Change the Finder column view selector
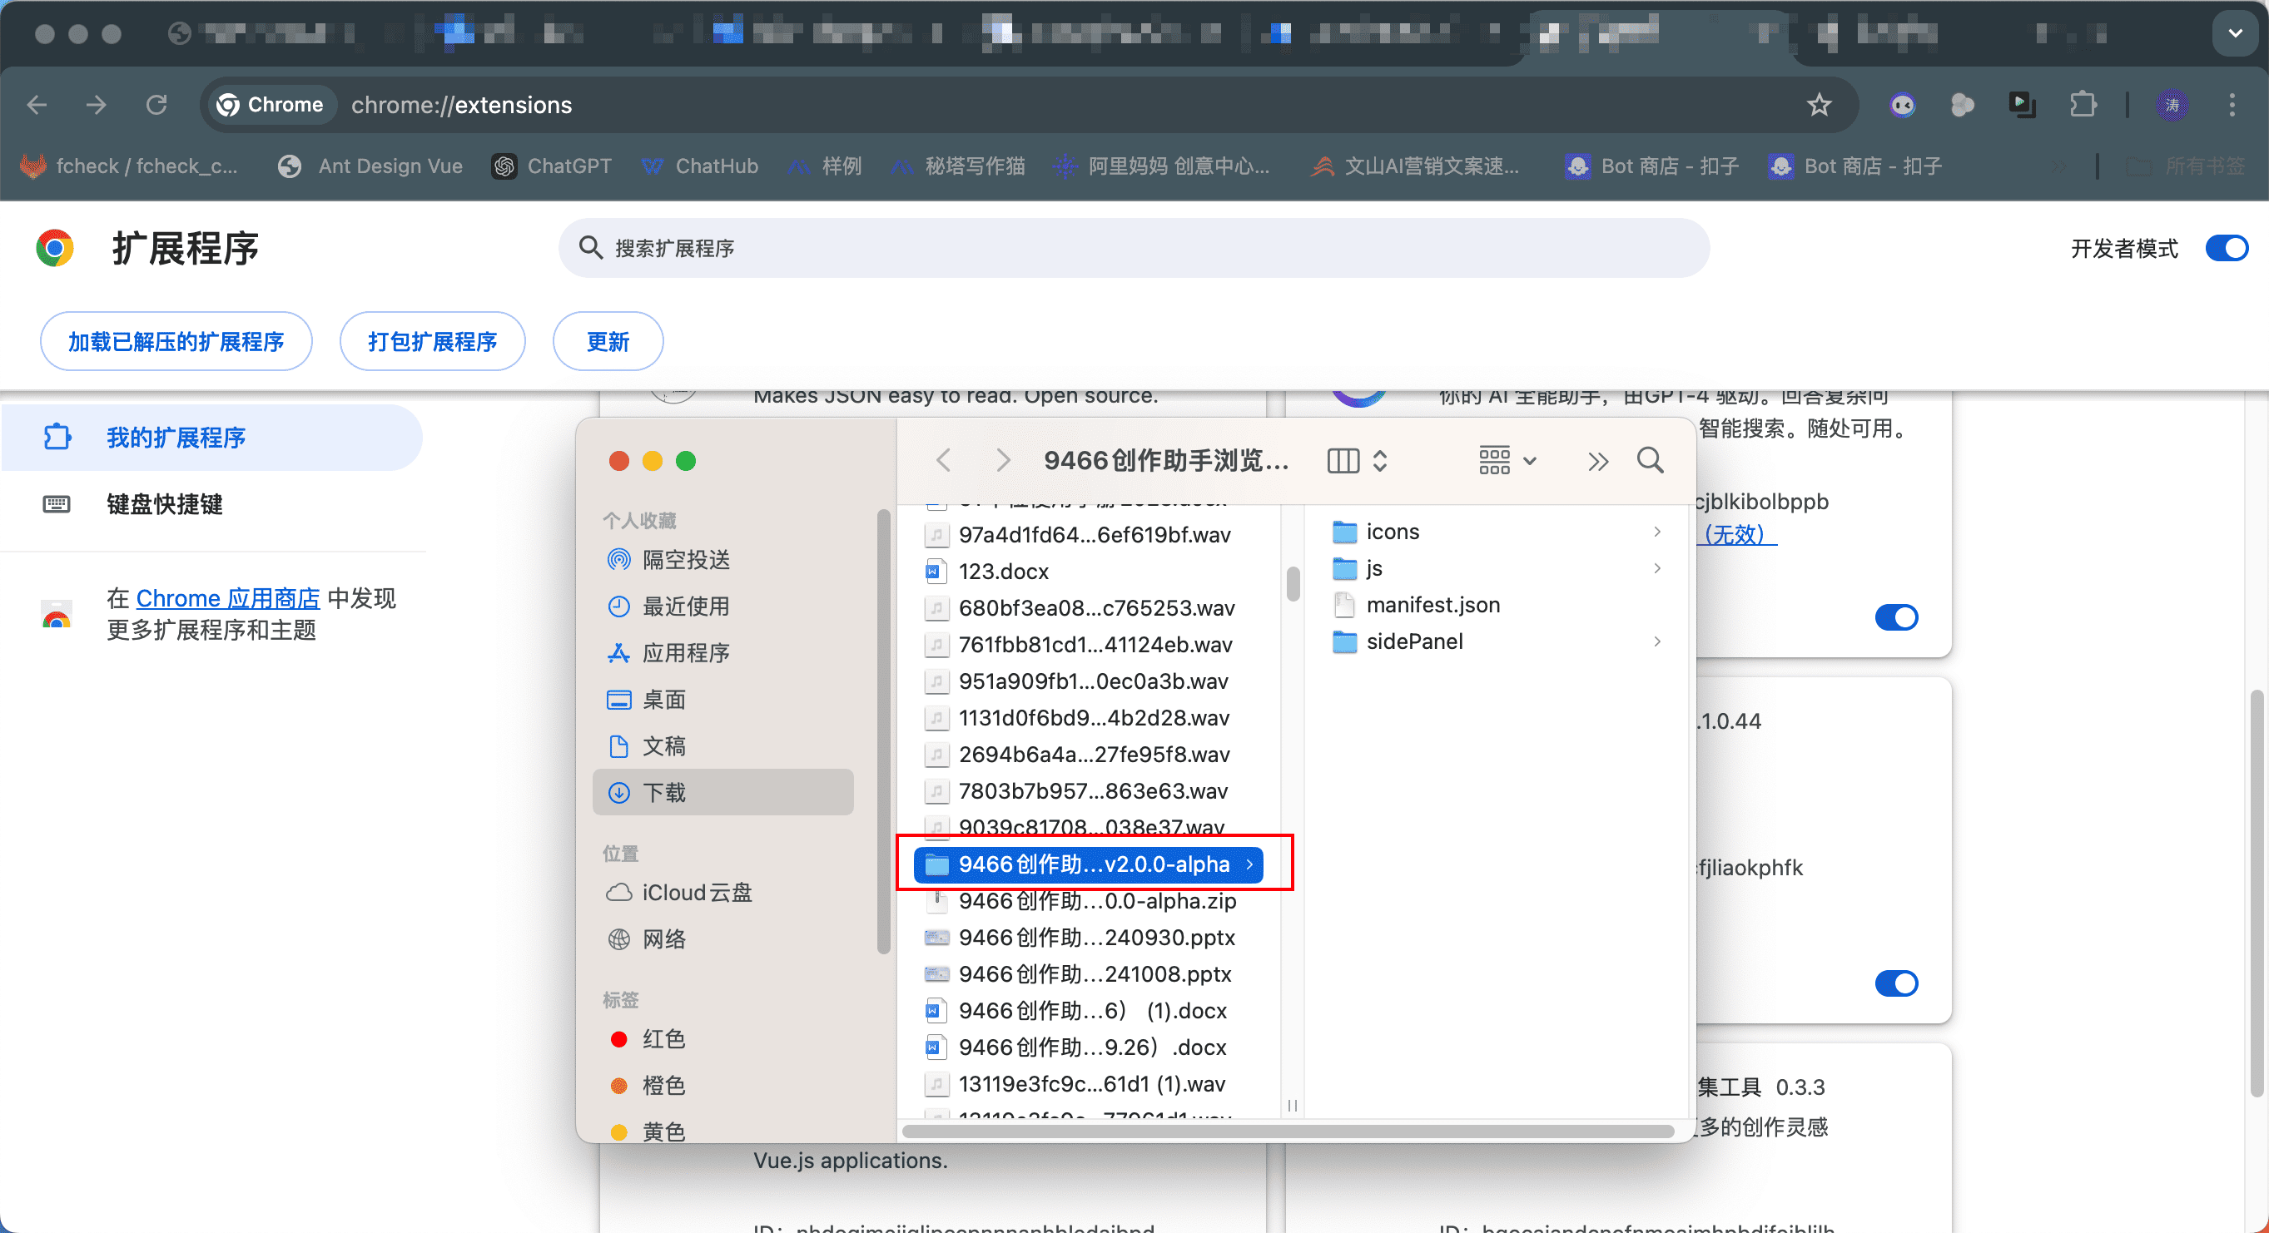Screen dimensions: 2269x1233 click(x=1358, y=460)
